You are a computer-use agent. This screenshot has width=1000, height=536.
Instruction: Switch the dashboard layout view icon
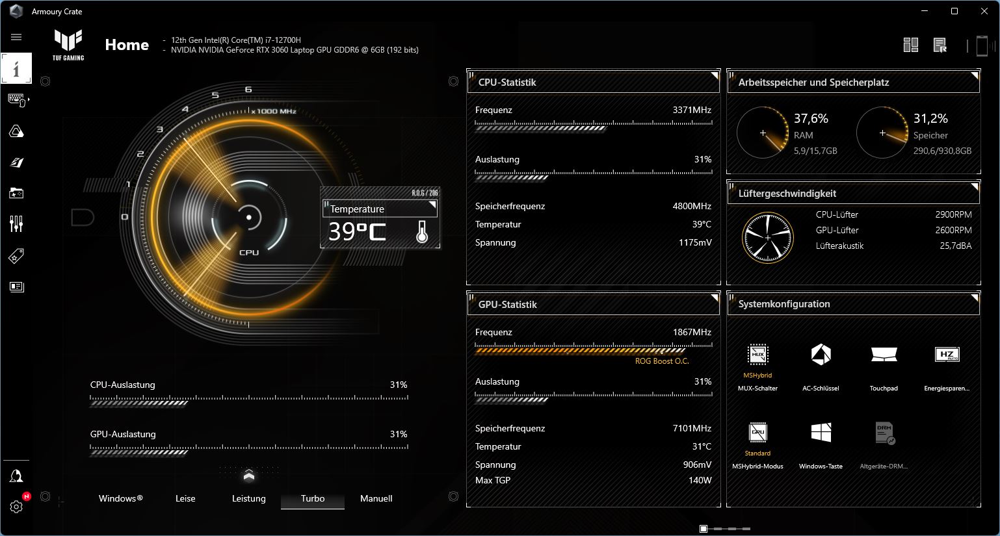click(x=911, y=45)
